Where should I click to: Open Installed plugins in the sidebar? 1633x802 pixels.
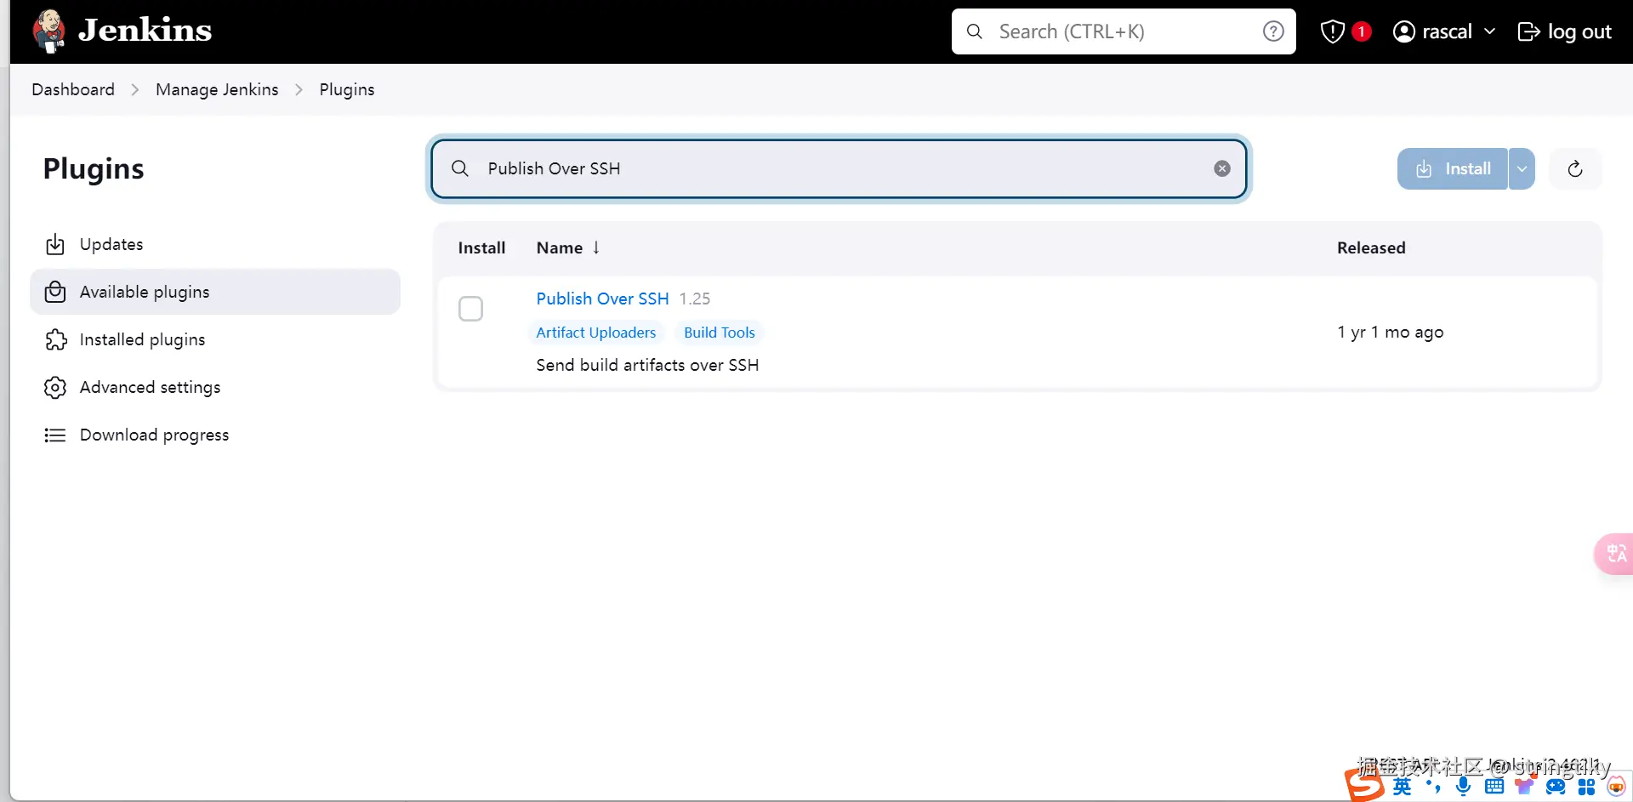point(215,339)
